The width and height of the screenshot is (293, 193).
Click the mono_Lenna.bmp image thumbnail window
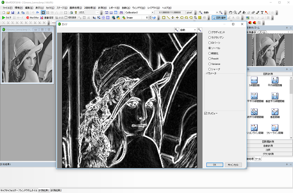click(27, 57)
